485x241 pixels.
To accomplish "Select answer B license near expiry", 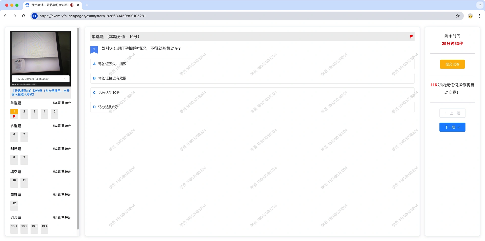I will [x=252, y=78].
